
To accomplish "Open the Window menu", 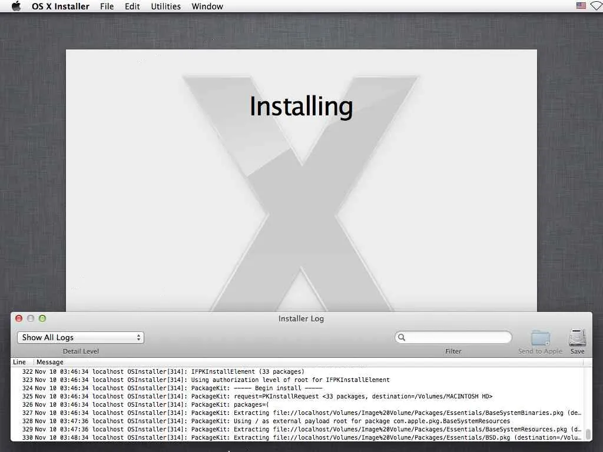I will click(207, 6).
